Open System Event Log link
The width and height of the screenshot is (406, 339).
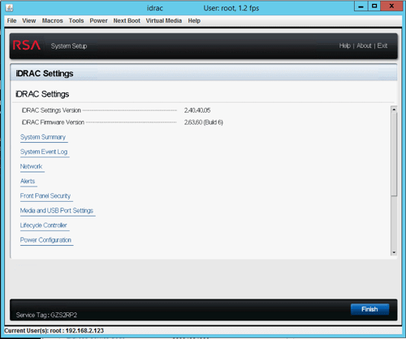point(44,152)
